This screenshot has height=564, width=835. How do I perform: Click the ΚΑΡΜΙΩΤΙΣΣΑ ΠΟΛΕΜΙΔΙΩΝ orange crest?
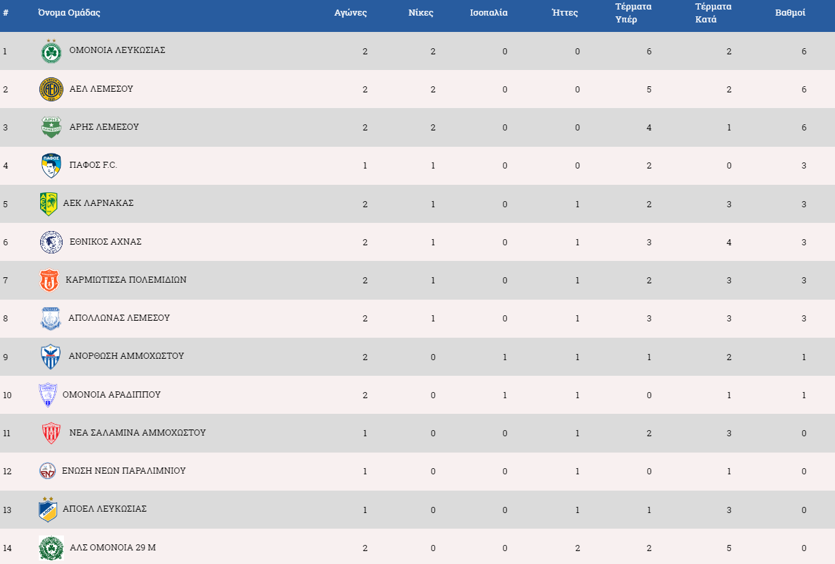point(49,280)
